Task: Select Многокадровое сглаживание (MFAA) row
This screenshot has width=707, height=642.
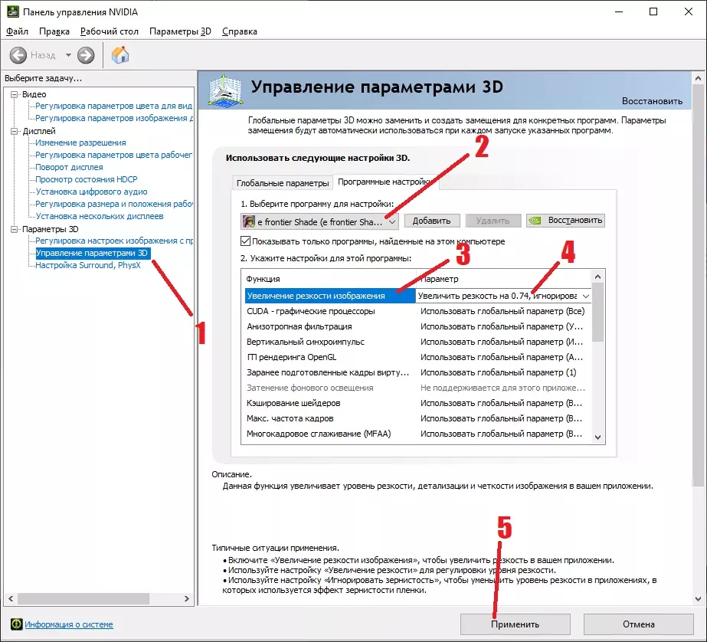Action: 418,434
